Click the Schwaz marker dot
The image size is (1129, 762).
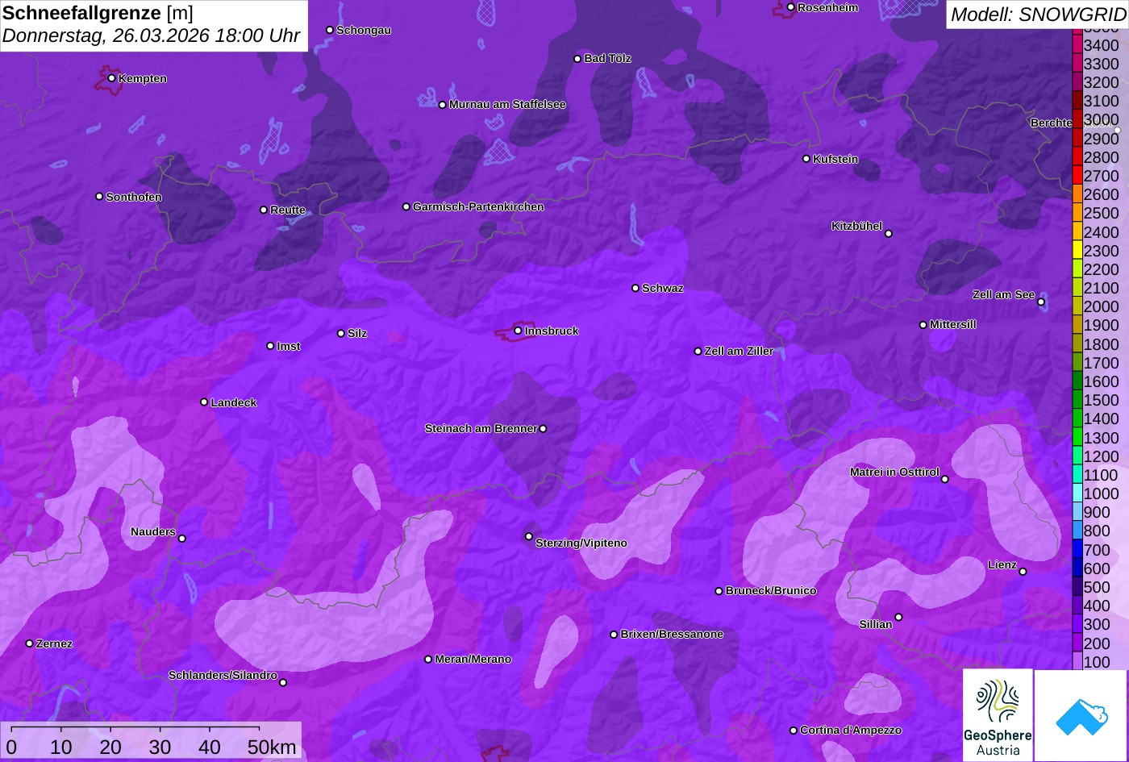click(635, 288)
